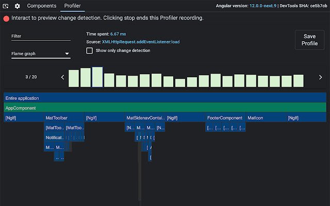
Task: Enable Show only change detection checkbox
Action: [x=90, y=50]
